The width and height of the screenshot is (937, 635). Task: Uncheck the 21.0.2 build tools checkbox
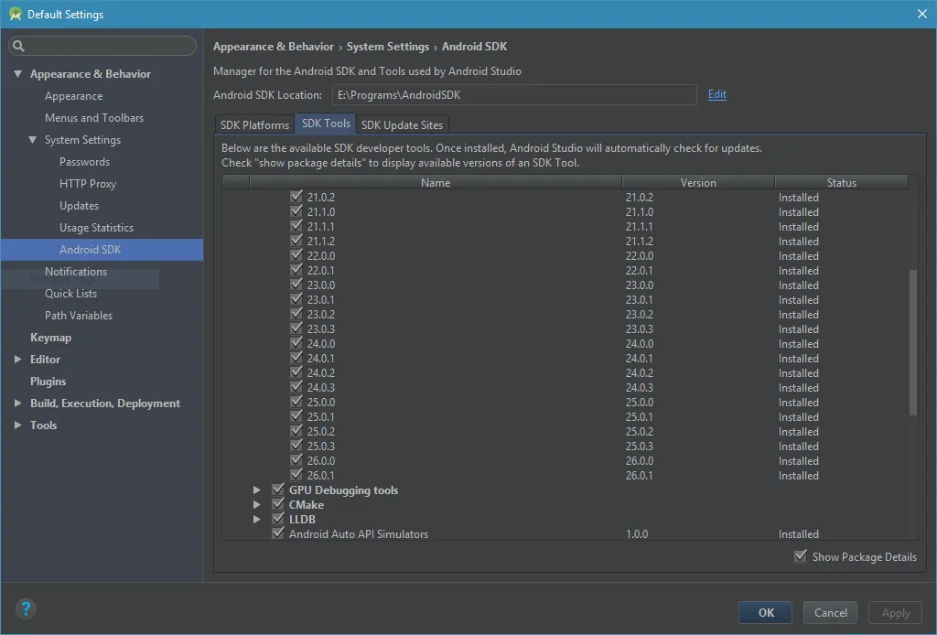pyautogui.click(x=296, y=197)
